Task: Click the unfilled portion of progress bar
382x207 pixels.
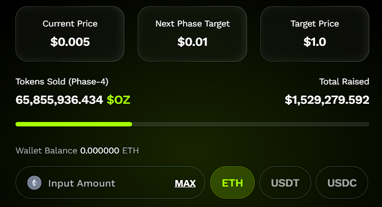Action: pyautogui.click(x=250, y=124)
